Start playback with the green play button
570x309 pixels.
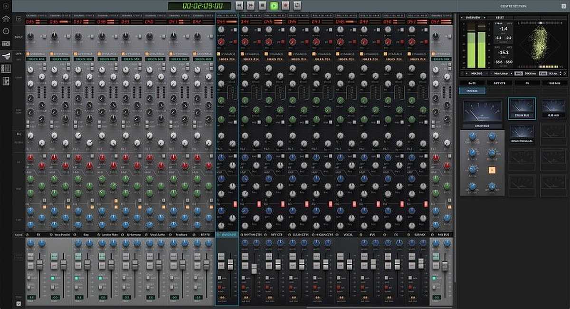[x=274, y=5]
